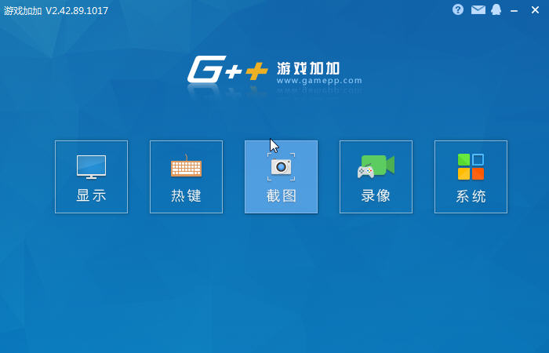The width and height of the screenshot is (549, 353).
Task: Open the 显示 display settings tile
Action: coord(92,176)
